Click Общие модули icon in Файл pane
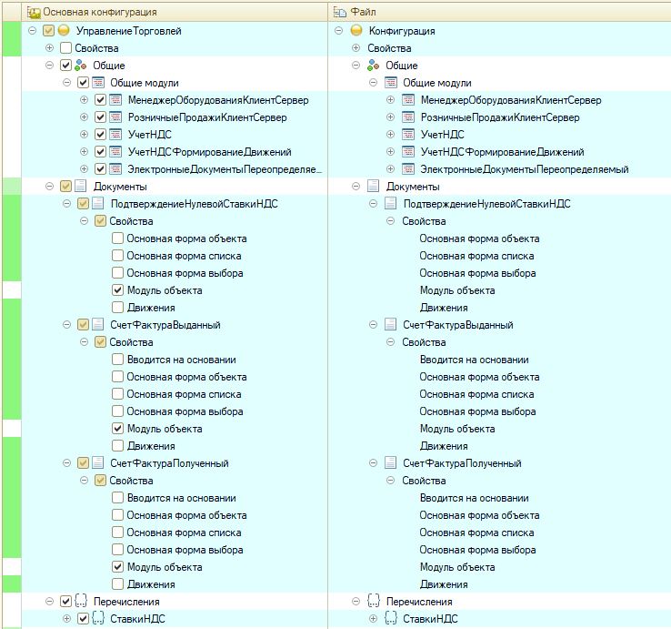671x629 pixels. (x=391, y=82)
